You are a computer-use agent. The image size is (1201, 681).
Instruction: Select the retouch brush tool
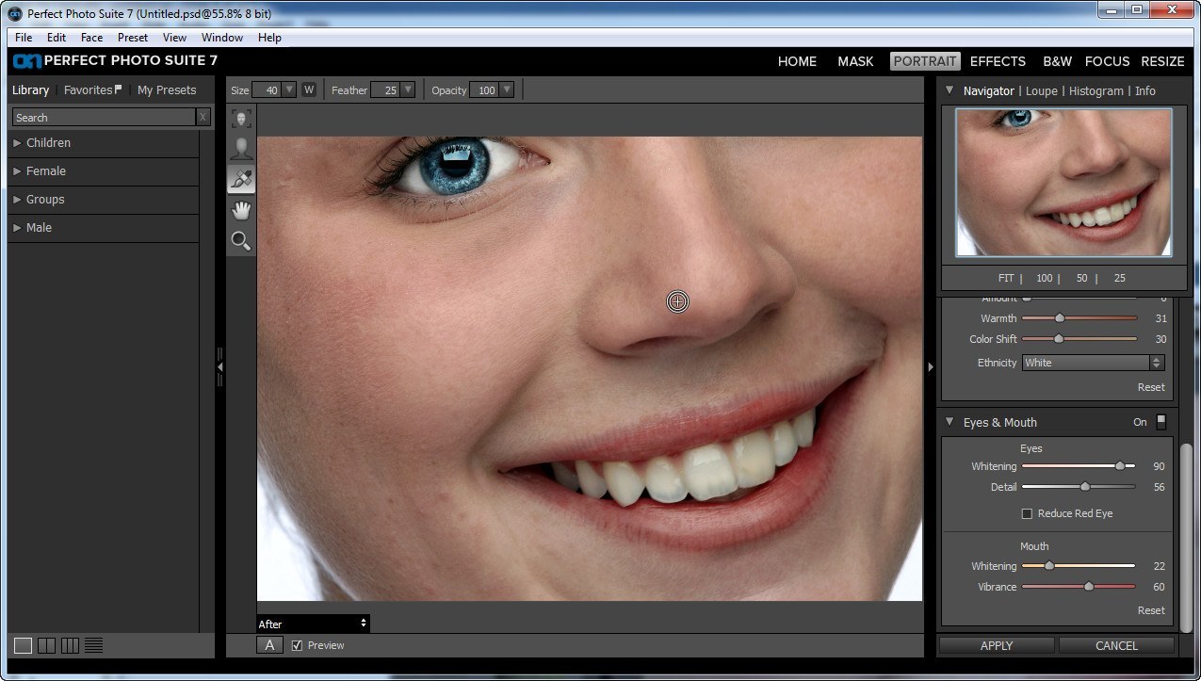(241, 178)
